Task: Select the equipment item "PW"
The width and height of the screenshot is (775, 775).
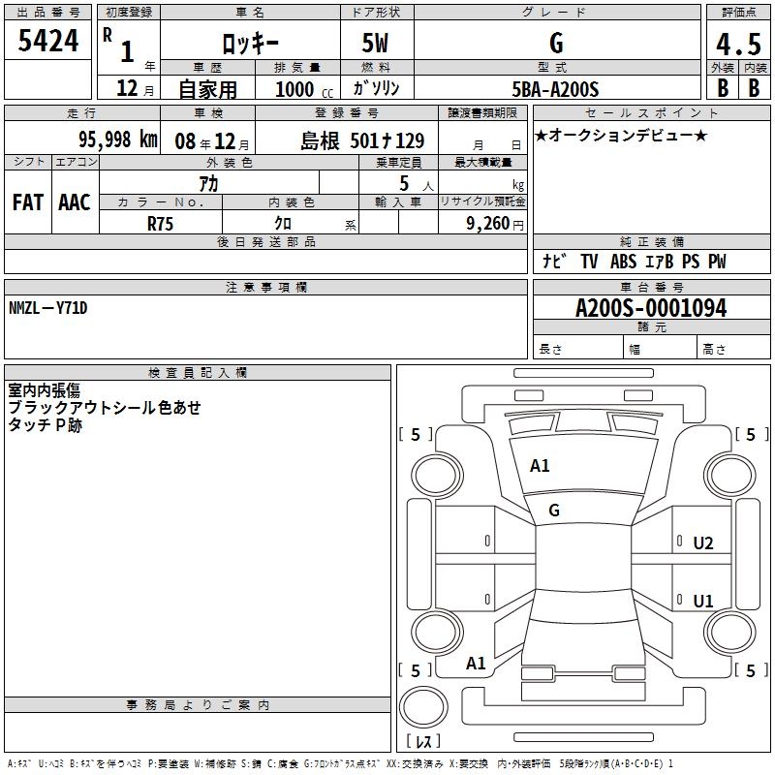Action: click(717, 262)
